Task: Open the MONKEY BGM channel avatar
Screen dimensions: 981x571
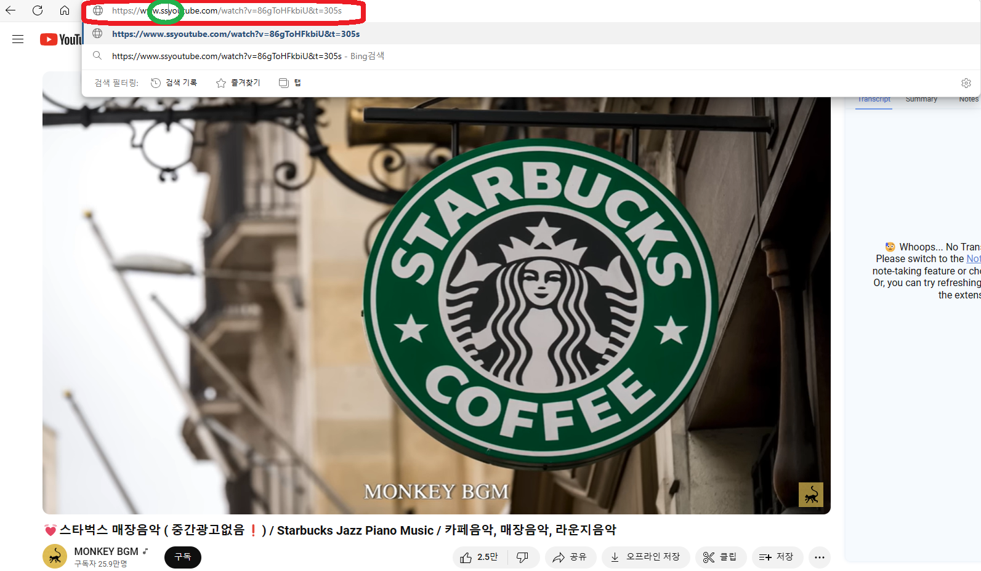Action: click(55, 557)
